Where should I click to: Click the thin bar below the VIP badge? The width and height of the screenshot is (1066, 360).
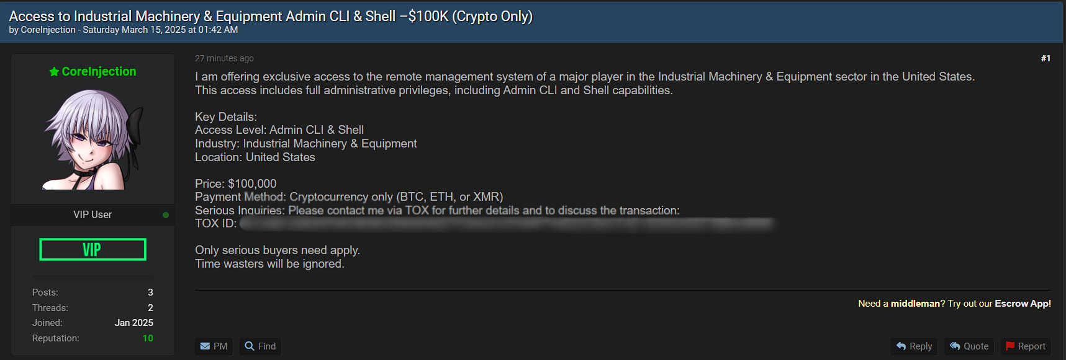coord(93,277)
